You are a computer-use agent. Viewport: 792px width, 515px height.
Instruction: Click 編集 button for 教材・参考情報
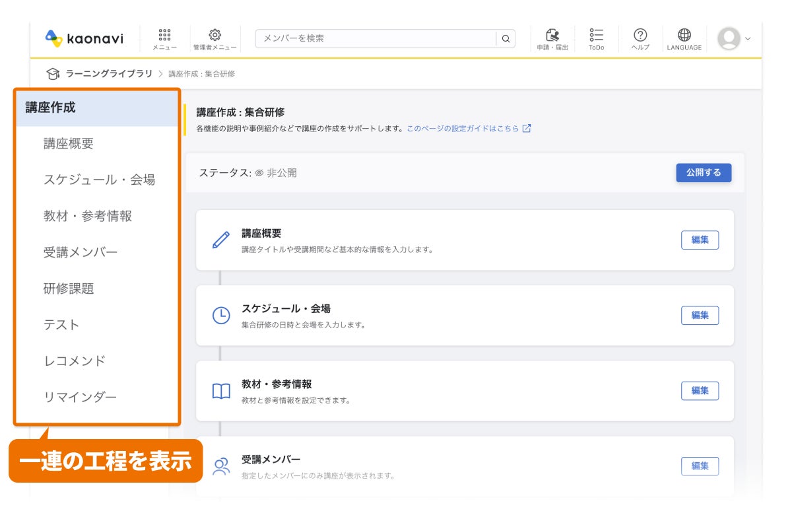pos(700,391)
